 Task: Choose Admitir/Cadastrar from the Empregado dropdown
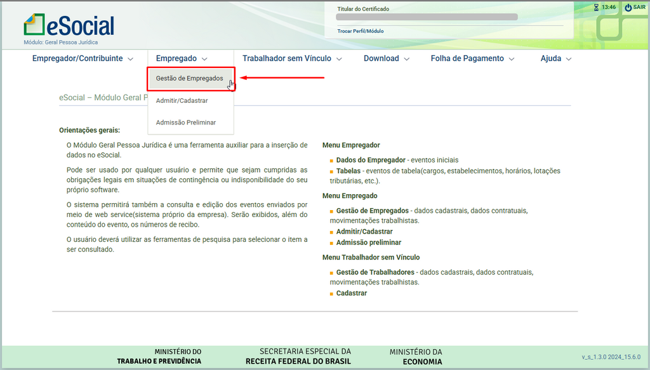(182, 101)
